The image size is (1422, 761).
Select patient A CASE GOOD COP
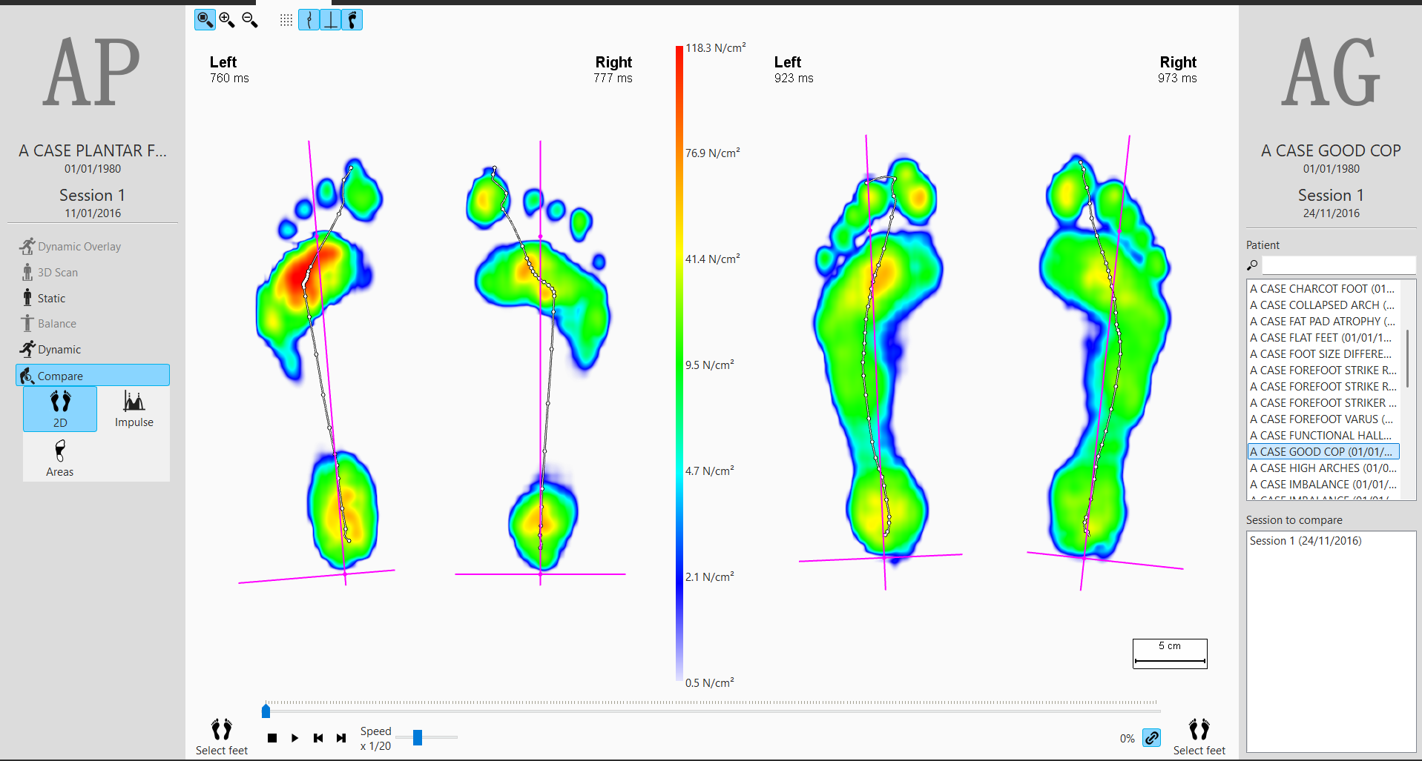[1323, 452]
